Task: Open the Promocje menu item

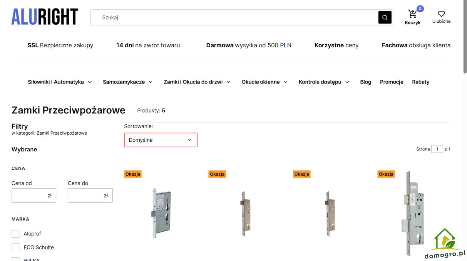Action: (392, 82)
